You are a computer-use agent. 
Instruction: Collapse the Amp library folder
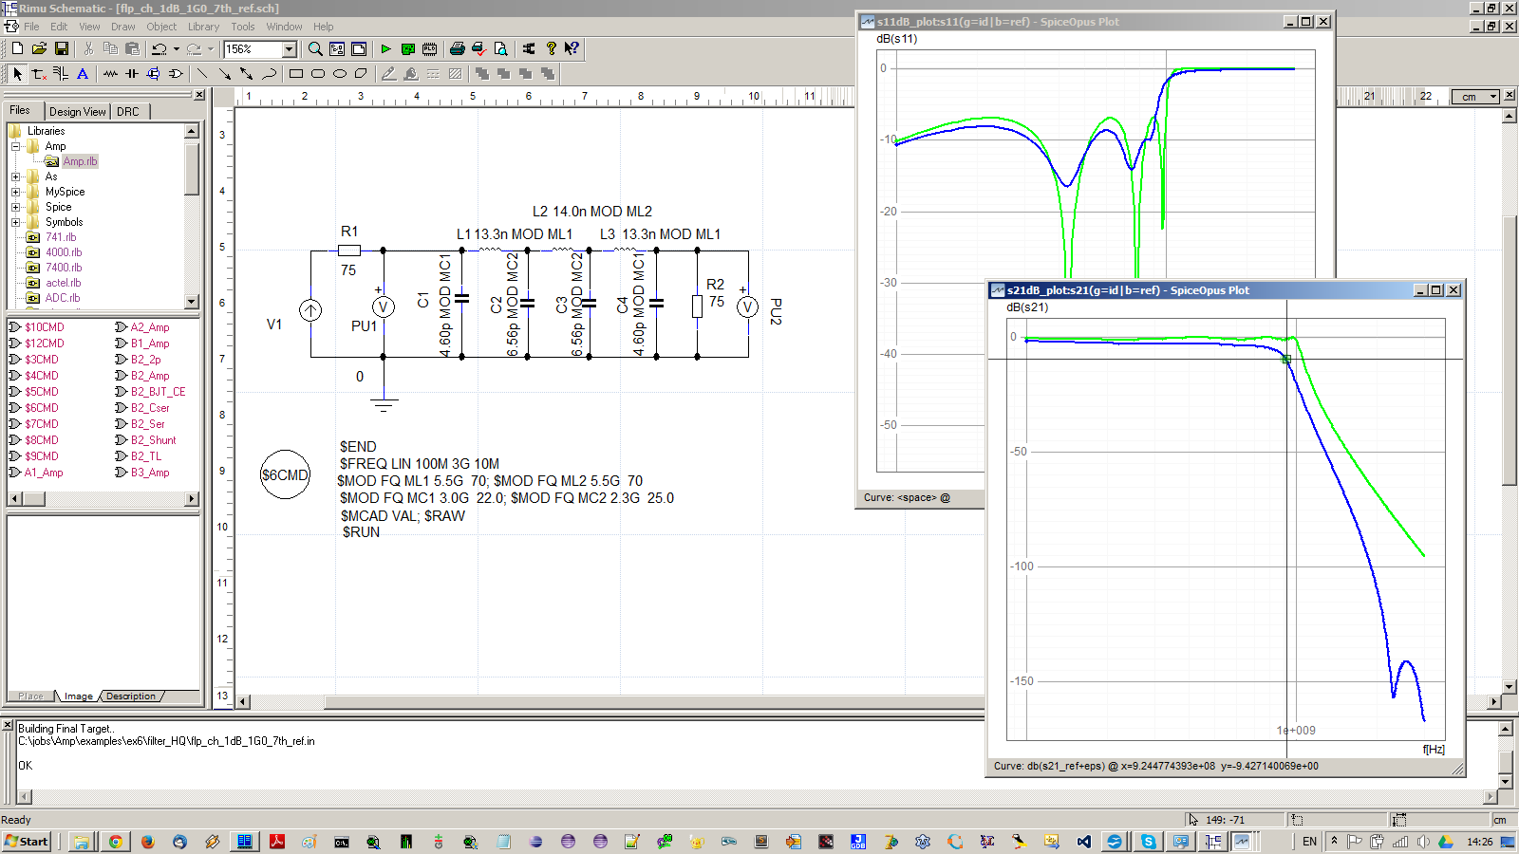tap(15, 146)
